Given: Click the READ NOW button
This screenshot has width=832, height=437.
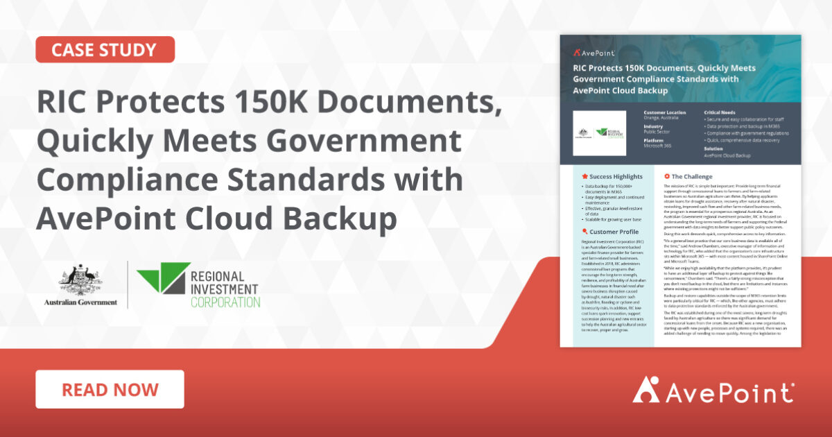Looking at the screenshot, I should click(x=109, y=390).
